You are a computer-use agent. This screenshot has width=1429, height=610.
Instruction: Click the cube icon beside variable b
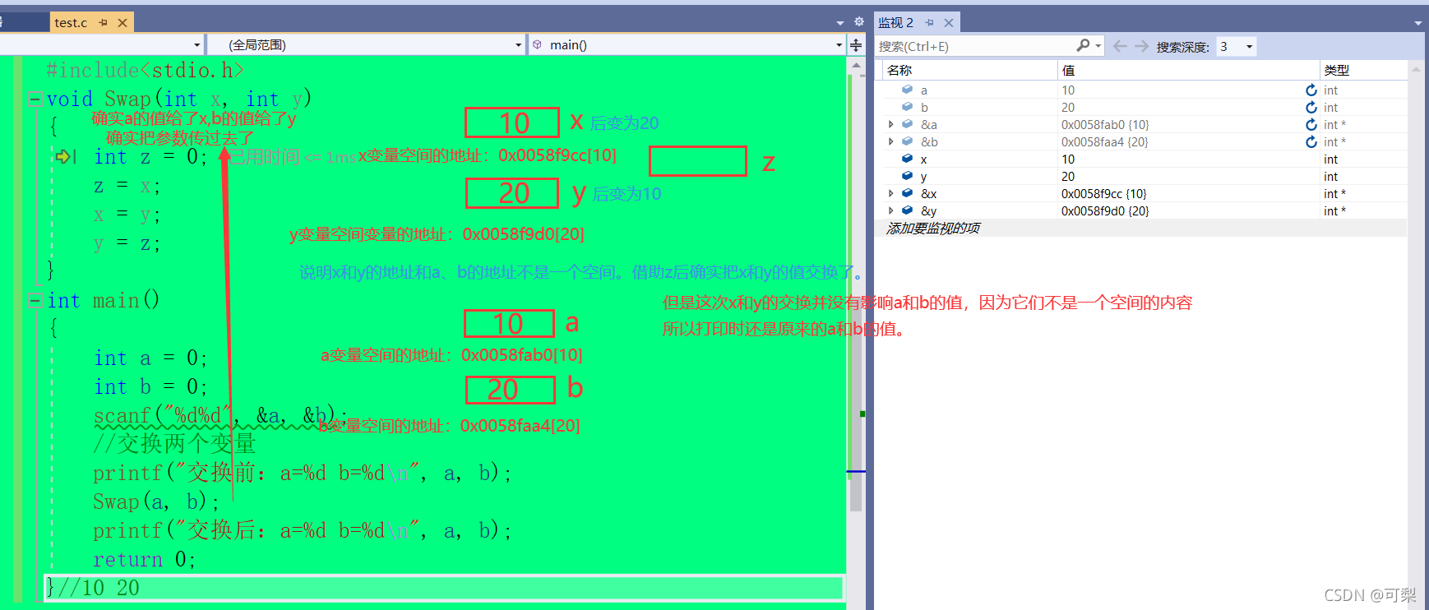click(x=907, y=107)
